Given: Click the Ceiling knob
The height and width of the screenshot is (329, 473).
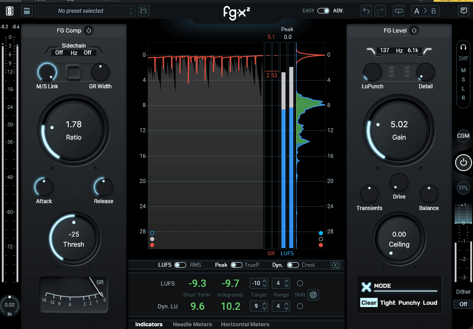Looking at the screenshot, I should click(x=399, y=239).
